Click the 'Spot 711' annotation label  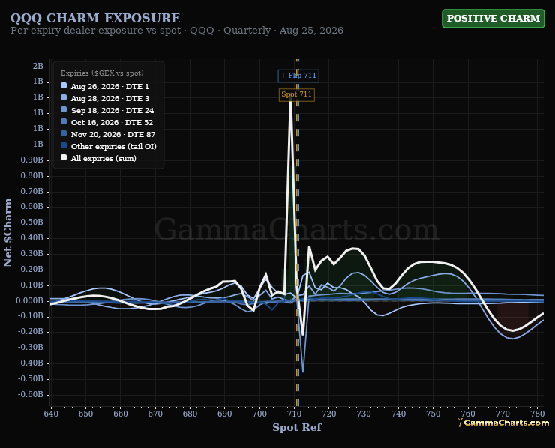click(x=296, y=94)
